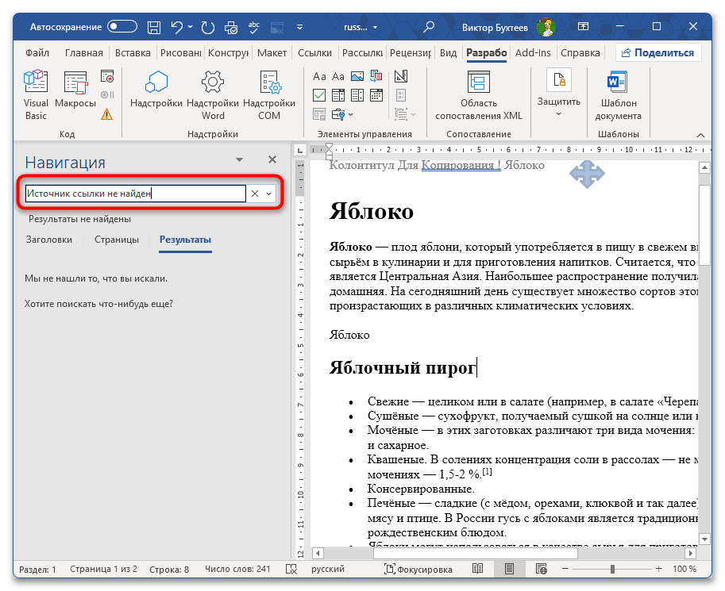Toggle the AutoSave switch
Viewport: 725px width, 591px height.
pyautogui.click(x=122, y=27)
